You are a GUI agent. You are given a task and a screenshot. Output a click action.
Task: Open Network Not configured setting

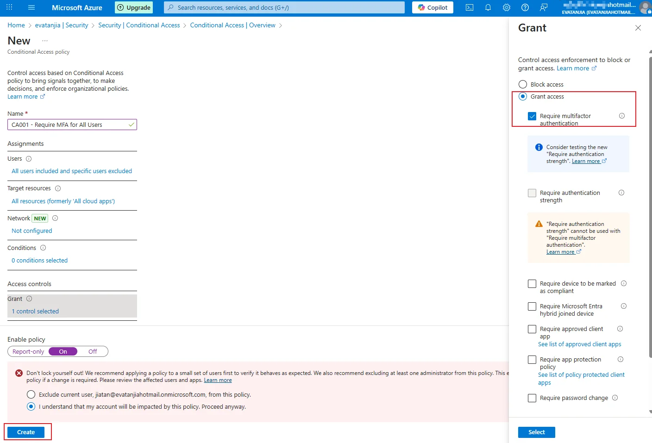(32, 231)
